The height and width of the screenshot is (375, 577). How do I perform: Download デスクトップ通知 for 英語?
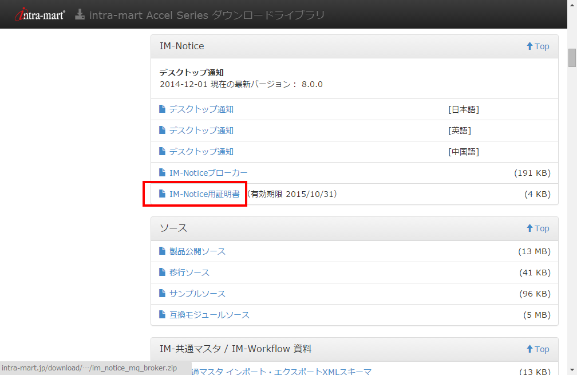point(201,131)
